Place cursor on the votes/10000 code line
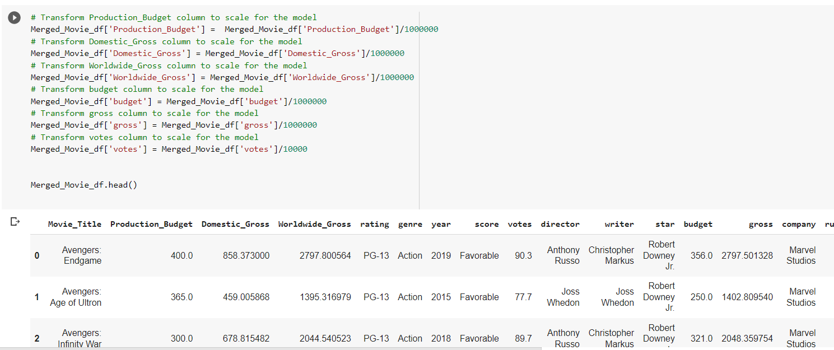The image size is (834, 350). 169,149
